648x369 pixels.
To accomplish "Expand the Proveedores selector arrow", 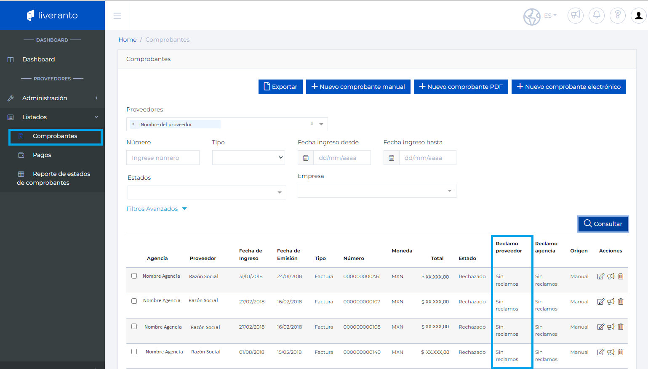I will [x=321, y=124].
